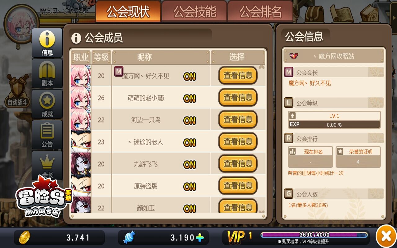Tap the gold coin currency icon
This screenshot has width=397, height=248.
[x=25, y=237]
